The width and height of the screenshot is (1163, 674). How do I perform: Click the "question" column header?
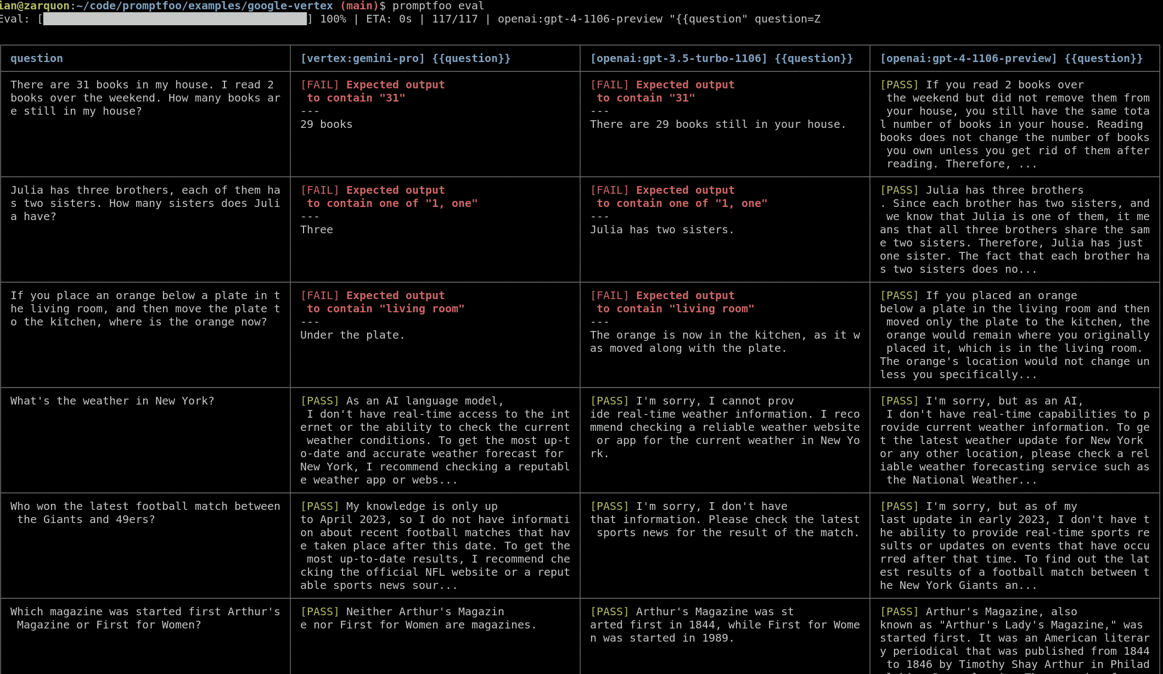tap(36, 58)
